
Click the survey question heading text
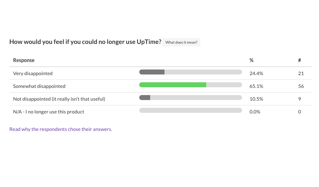(85, 42)
